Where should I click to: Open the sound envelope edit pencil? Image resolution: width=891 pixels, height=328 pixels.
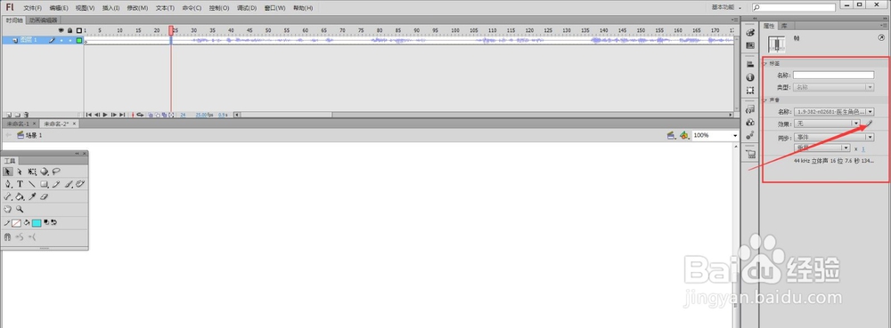869,123
